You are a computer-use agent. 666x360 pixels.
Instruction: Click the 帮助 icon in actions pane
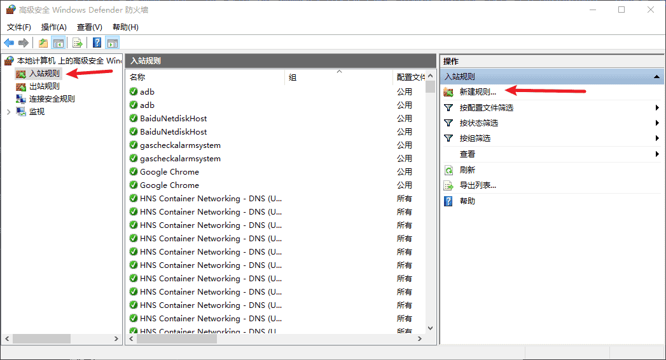tap(448, 201)
